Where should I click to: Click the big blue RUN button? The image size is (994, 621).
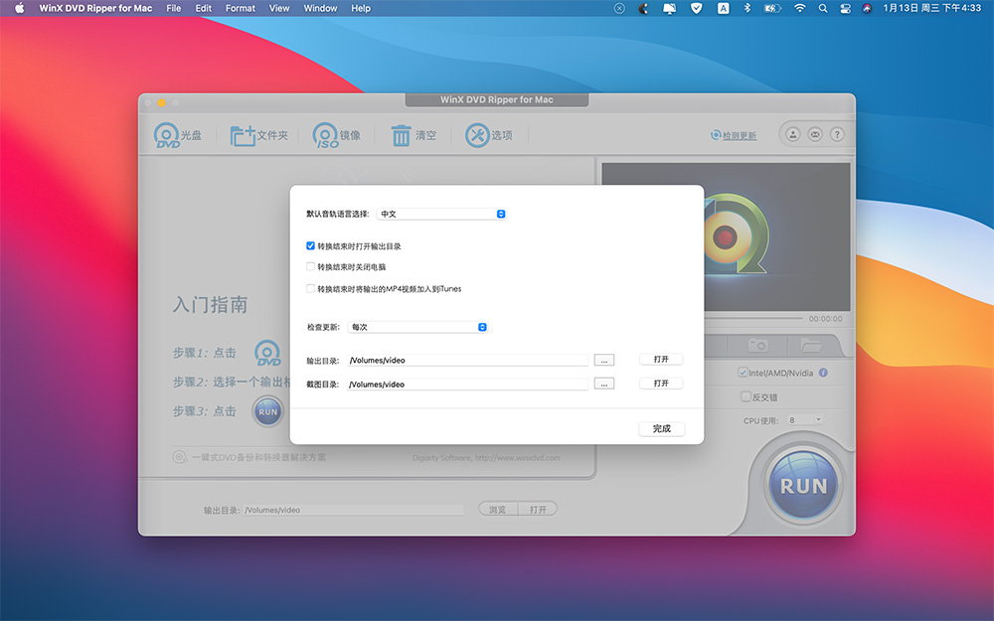(804, 486)
